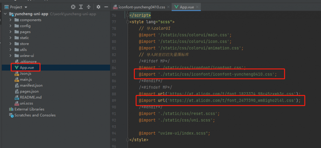Click the Select Opened File locate icon
Image resolution: width=321 pixels, height=148 pixels.
pyautogui.click(x=73, y=7)
